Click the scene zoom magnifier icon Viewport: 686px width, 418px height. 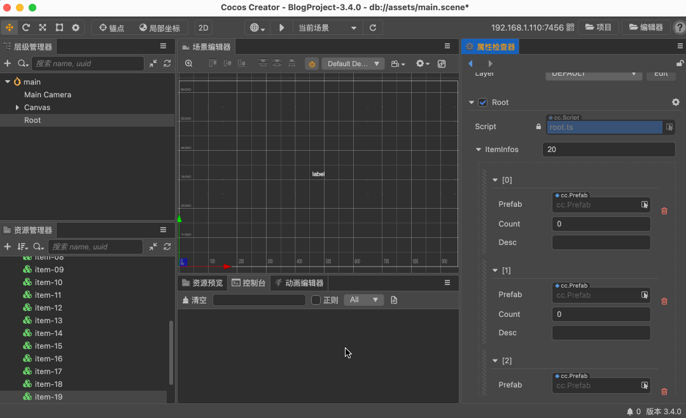coord(188,64)
